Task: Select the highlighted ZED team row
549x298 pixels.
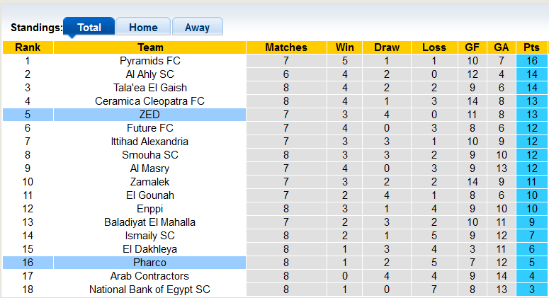Action: tap(150, 115)
